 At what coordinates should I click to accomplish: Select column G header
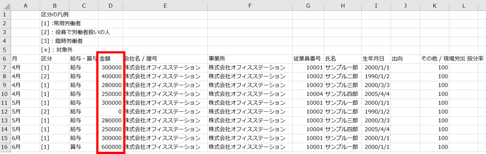click(308, 5)
